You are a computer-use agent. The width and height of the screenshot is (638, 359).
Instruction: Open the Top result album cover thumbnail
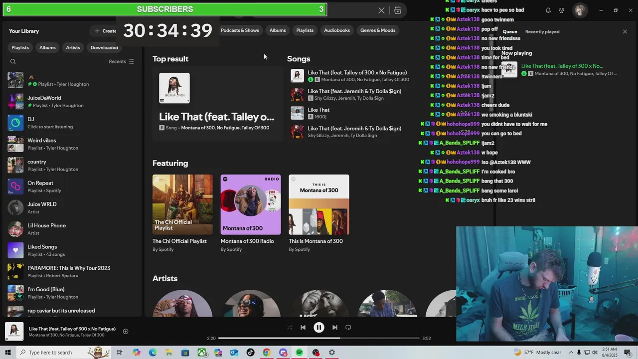(x=174, y=88)
